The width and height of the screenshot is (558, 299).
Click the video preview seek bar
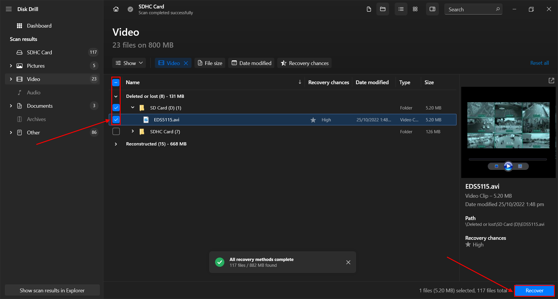click(x=508, y=159)
